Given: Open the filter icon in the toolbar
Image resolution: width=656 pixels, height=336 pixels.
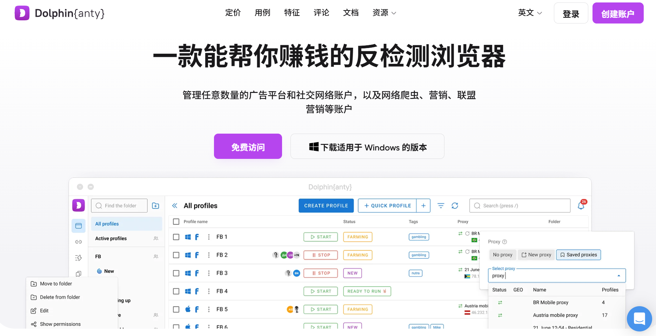Looking at the screenshot, I should pyautogui.click(x=441, y=206).
